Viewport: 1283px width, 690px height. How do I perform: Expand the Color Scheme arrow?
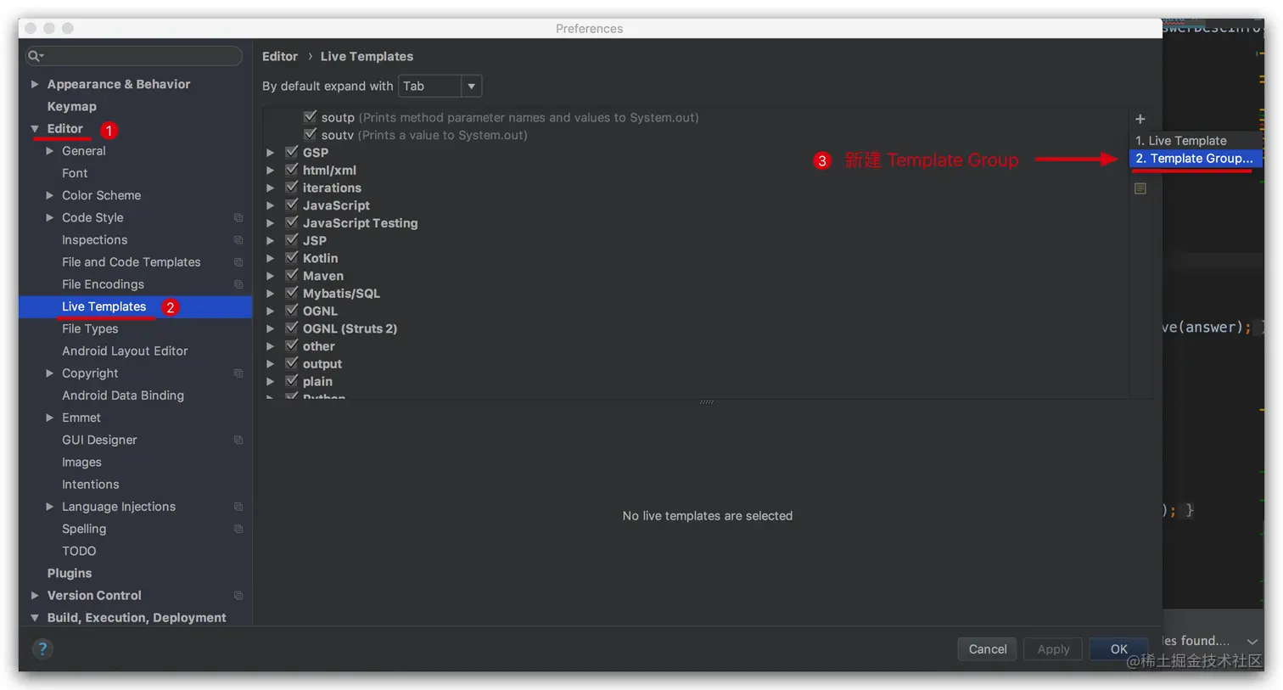point(49,195)
